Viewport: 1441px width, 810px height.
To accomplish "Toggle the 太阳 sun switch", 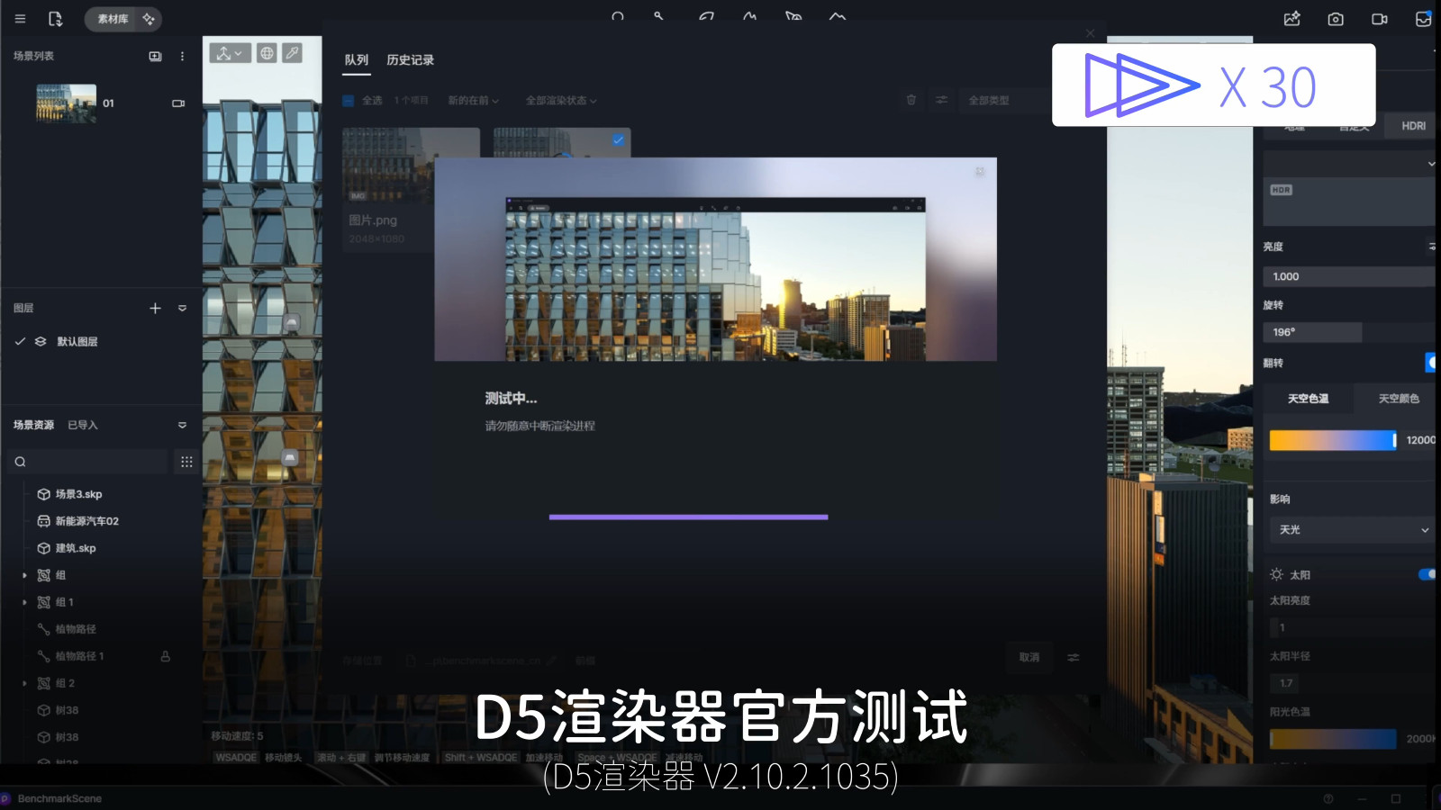I will 1427,574.
